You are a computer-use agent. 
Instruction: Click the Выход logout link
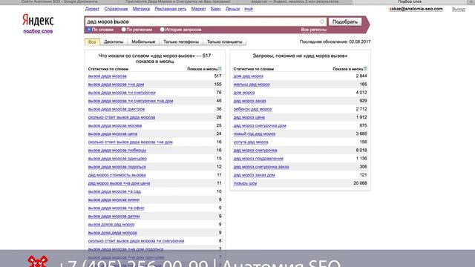[459, 9]
